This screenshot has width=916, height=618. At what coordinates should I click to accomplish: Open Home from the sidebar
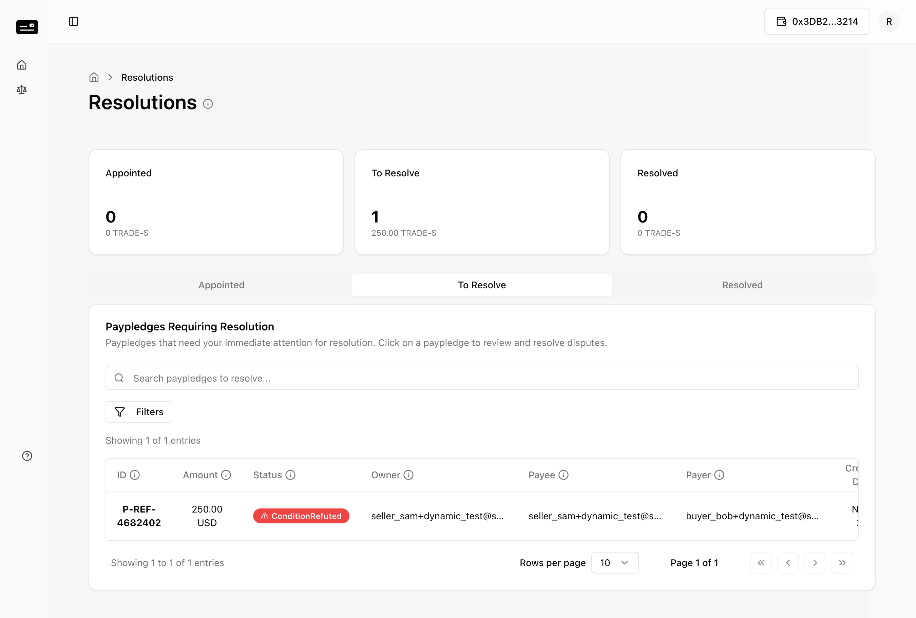pyautogui.click(x=22, y=65)
